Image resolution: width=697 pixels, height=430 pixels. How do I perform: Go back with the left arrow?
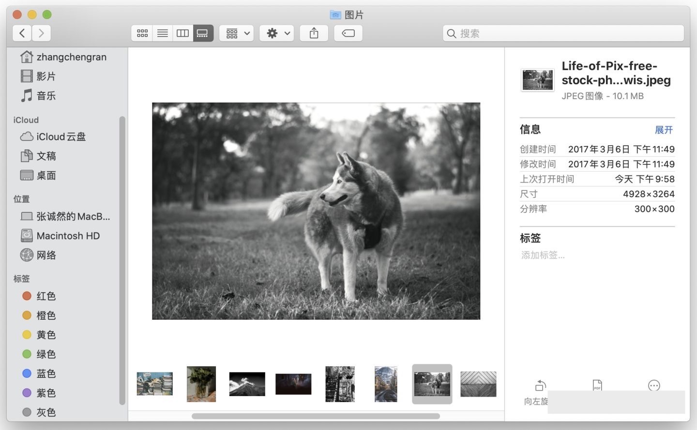[x=22, y=33]
